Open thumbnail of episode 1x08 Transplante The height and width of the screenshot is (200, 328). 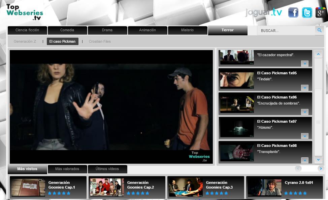[237, 152]
